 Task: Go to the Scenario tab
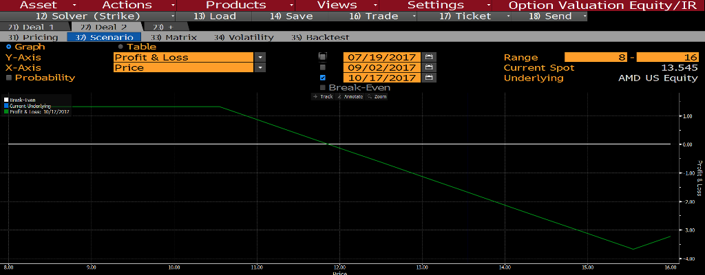(x=104, y=37)
